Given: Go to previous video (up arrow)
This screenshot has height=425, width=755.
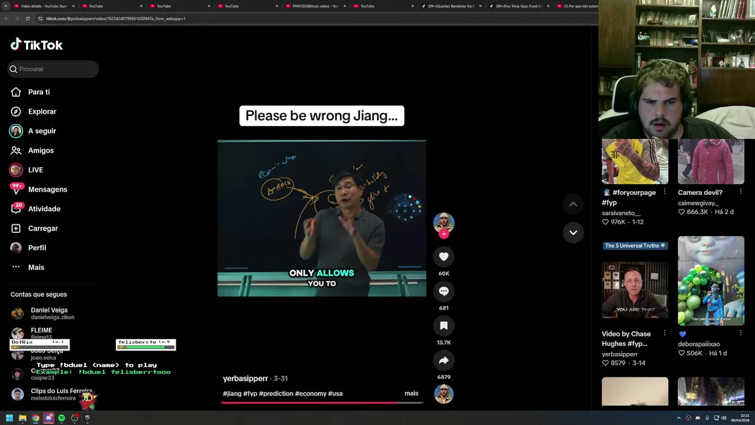Looking at the screenshot, I should (573, 204).
